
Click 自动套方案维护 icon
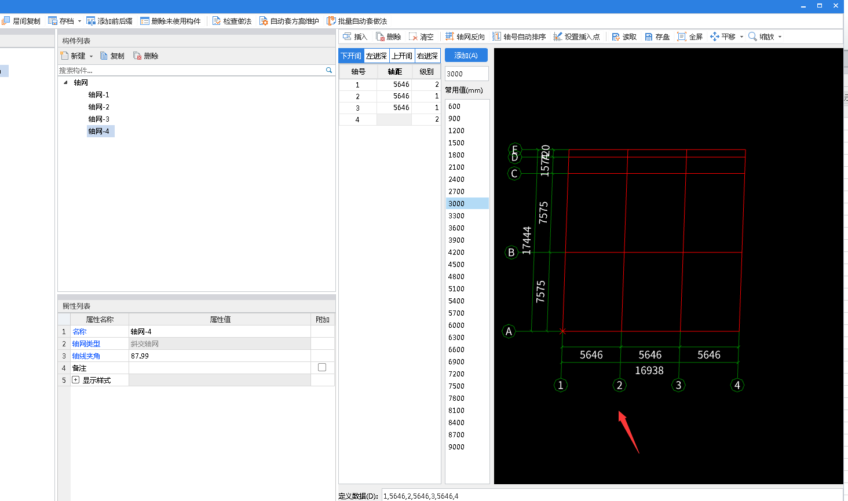[264, 21]
